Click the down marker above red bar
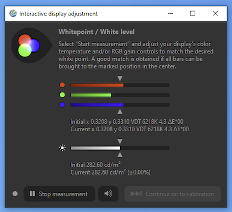Image resolution: width=232 pixels, height=212 pixels. [x=120, y=79]
